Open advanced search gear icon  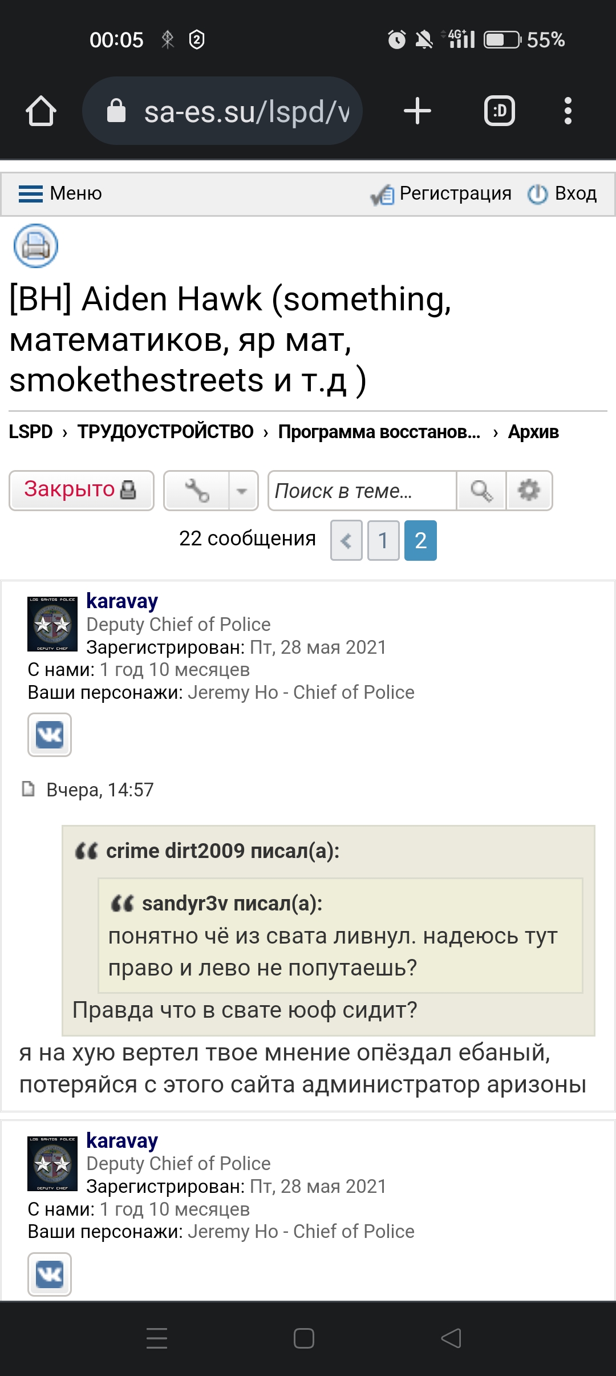(529, 491)
